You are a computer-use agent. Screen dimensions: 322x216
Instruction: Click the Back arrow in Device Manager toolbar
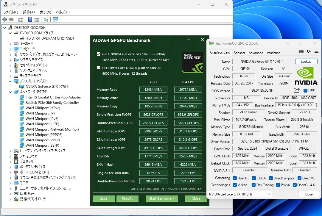coord(5,19)
